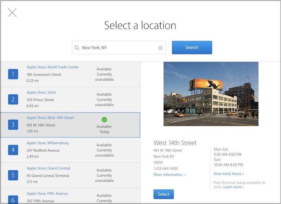
Task: Clear the New York, NY search text
Action: point(161,48)
